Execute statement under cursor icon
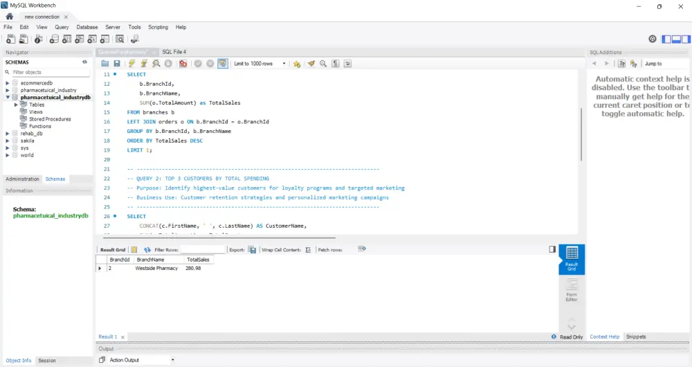 tap(144, 64)
